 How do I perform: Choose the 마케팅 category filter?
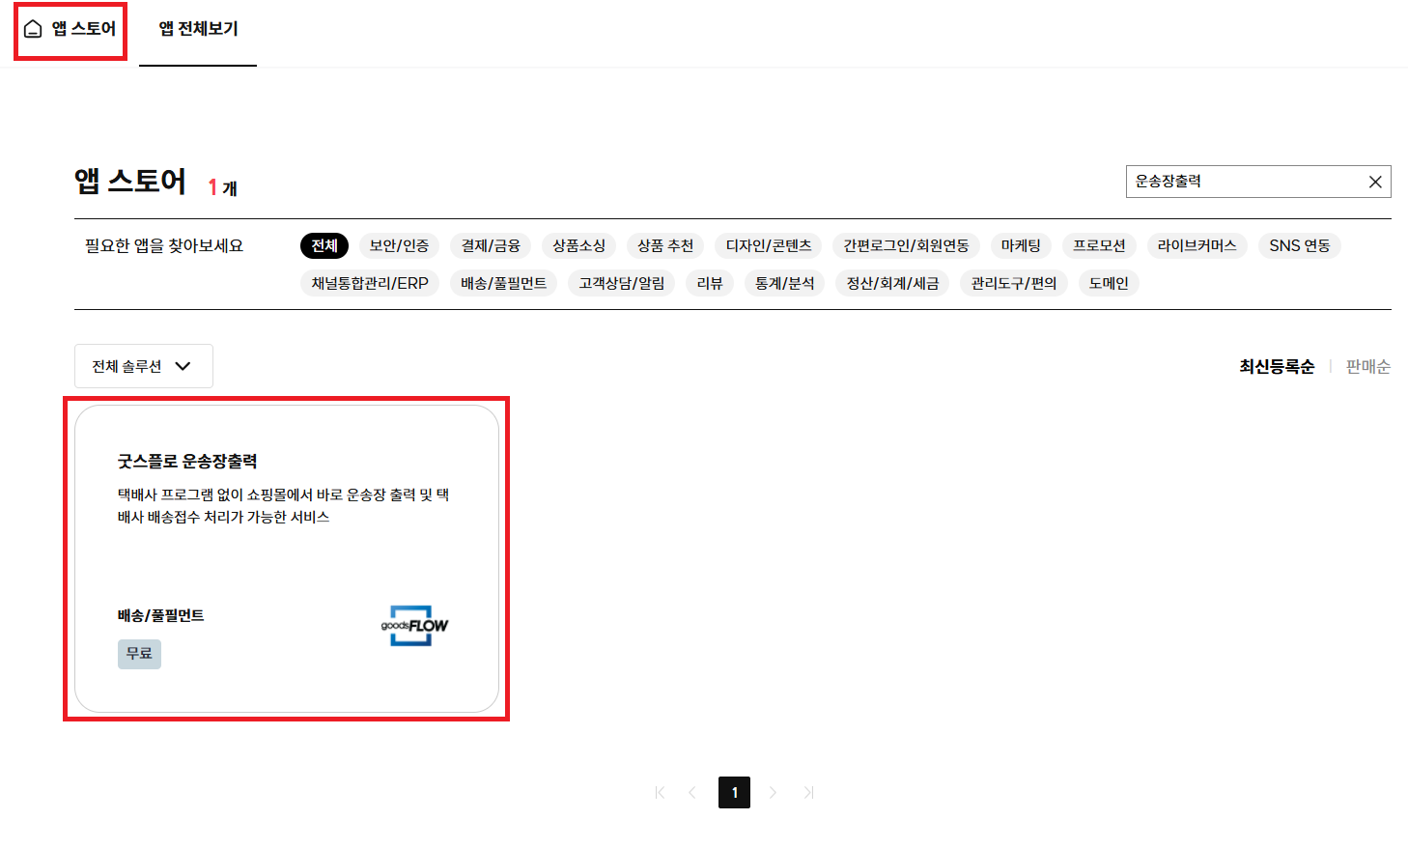(1021, 245)
